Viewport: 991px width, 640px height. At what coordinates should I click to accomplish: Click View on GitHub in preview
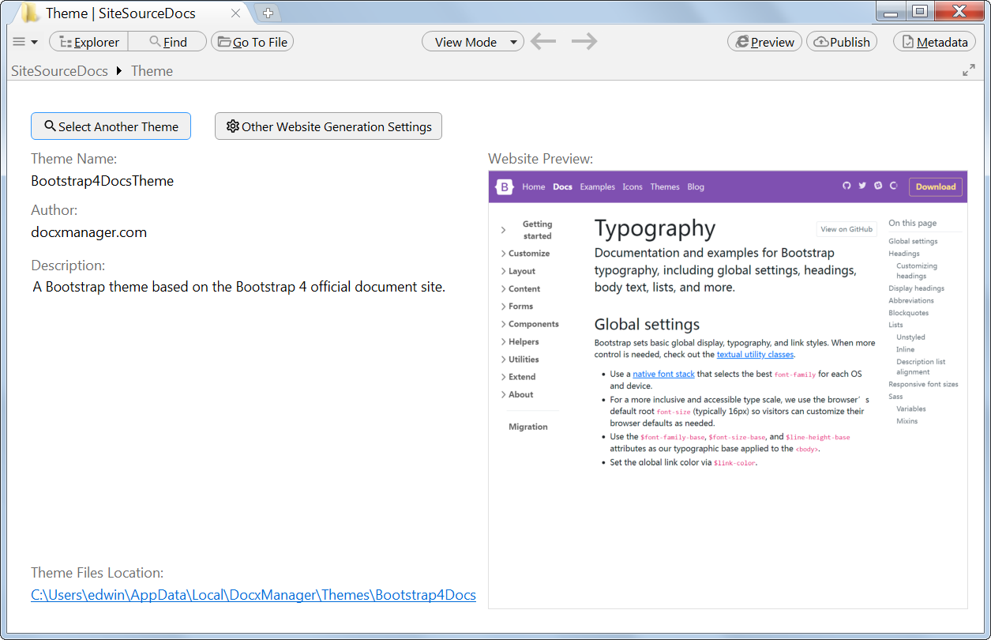click(846, 229)
